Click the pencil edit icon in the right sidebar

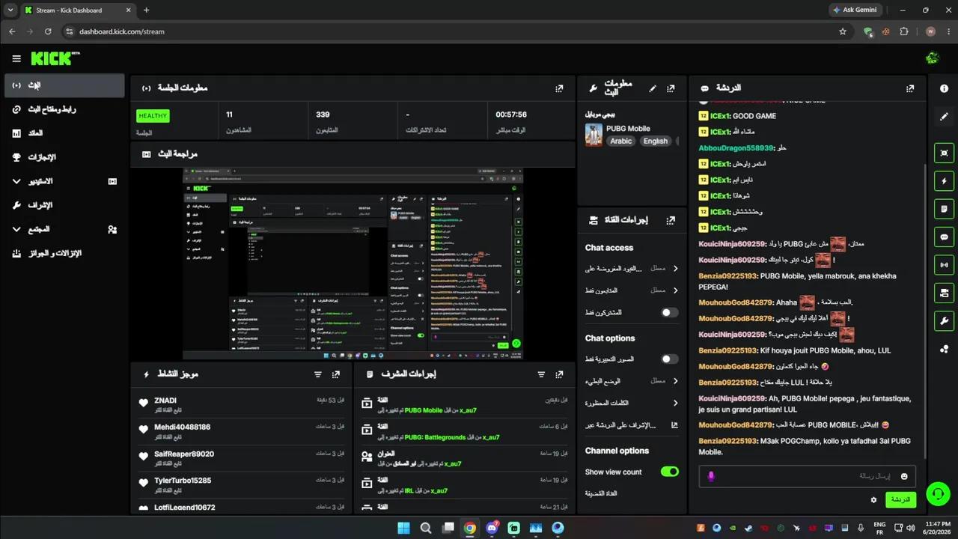coord(944,117)
